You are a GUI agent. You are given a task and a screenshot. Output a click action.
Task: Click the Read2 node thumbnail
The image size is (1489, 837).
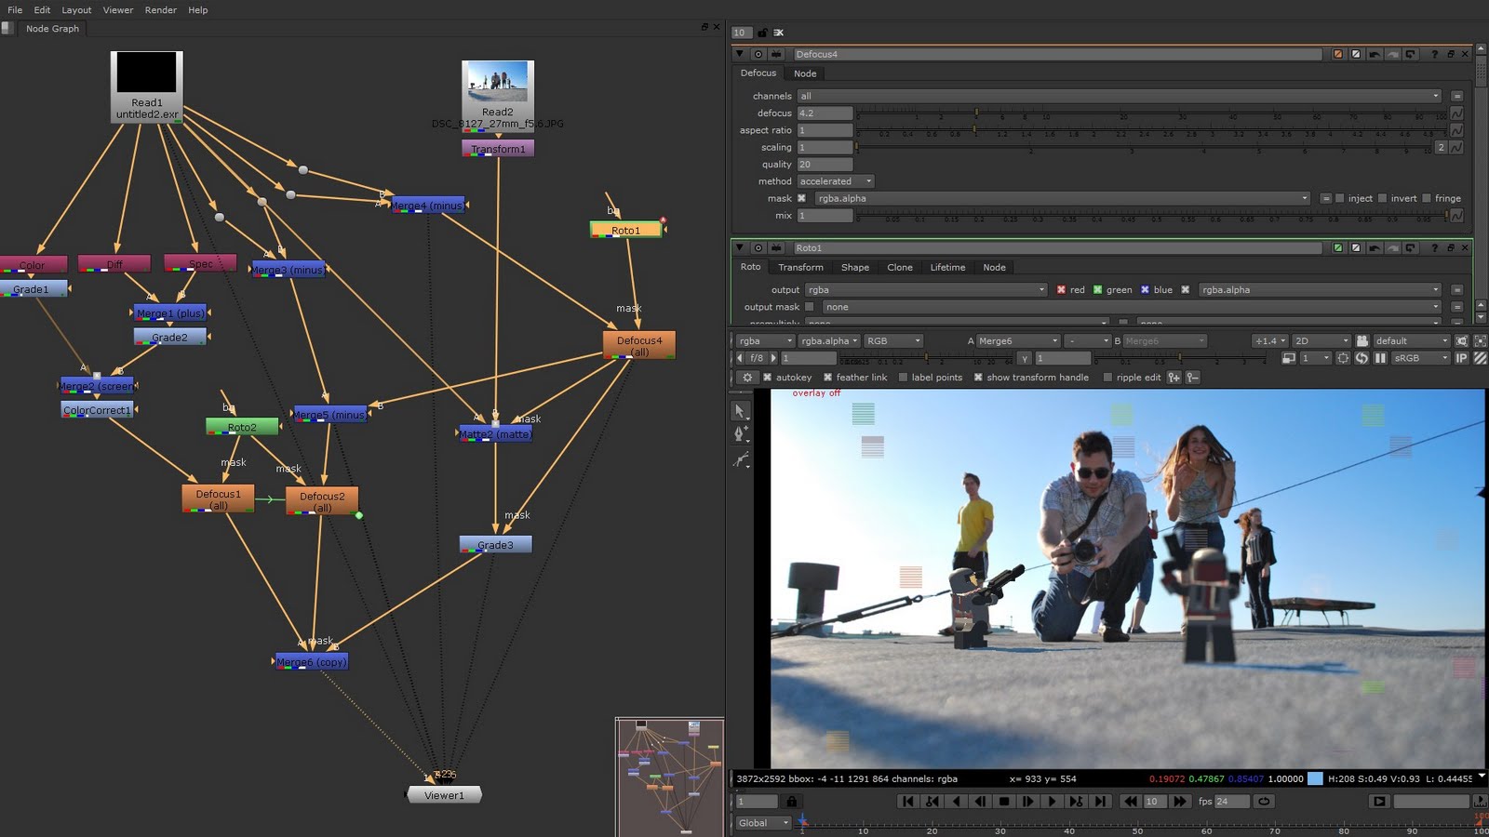coord(498,82)
